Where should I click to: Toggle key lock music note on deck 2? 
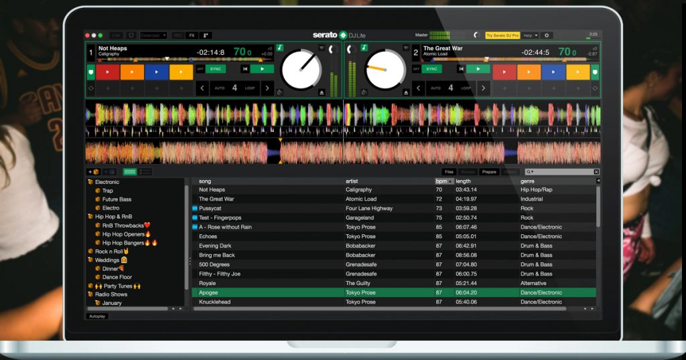(x=364, y=48)
